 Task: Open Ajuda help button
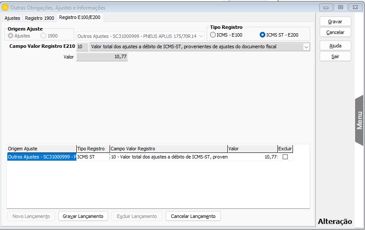coord(335,46)
